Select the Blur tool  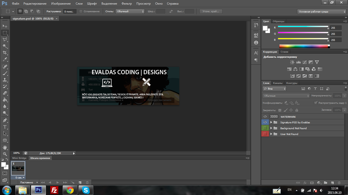5,107
